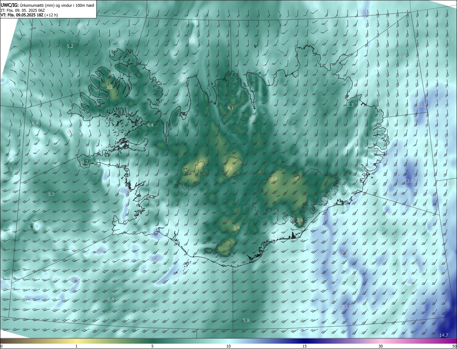Click the 'VT: Fös. 09.05.2025 18Z (+12 h)' line

tap(29, 15)
